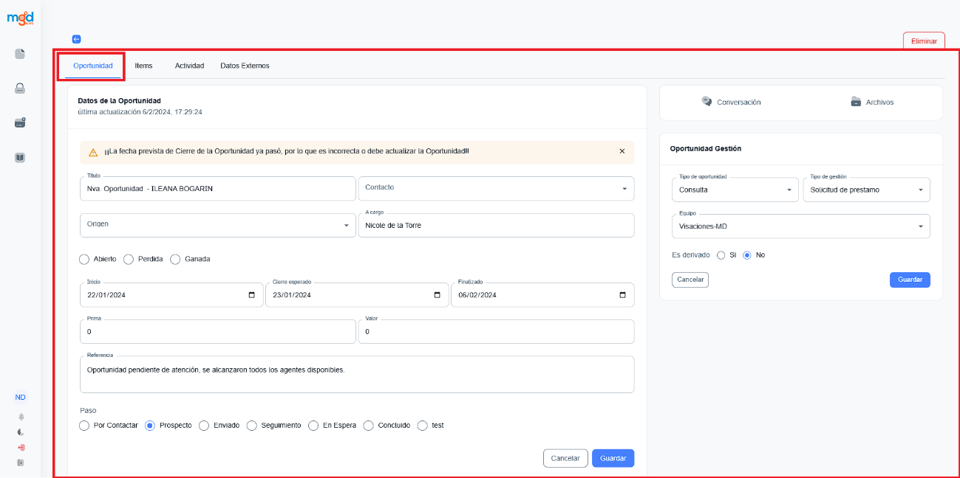Viewport: 960px width, 478px height.
Task: Click the red logout icon
Action: pos(21,448)
